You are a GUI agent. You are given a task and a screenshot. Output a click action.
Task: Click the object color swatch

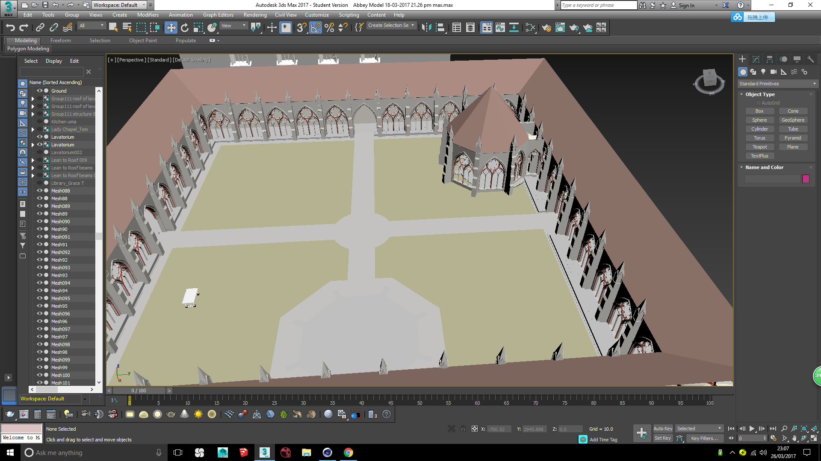click(x=806, y=179)
